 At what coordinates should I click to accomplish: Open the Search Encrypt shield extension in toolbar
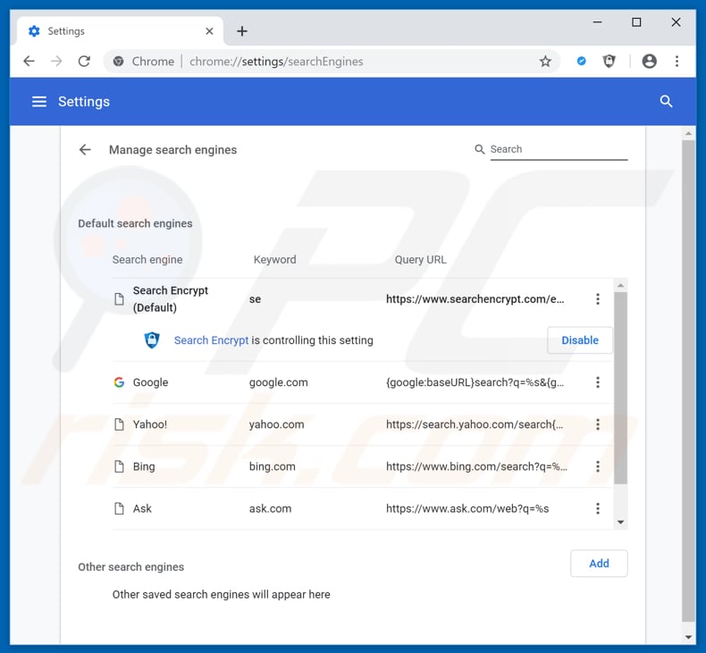(609, 61)
